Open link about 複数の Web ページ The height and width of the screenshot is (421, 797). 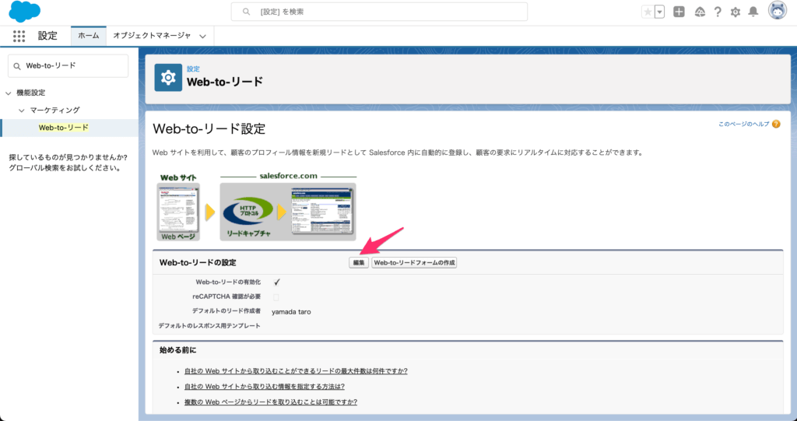271,402
